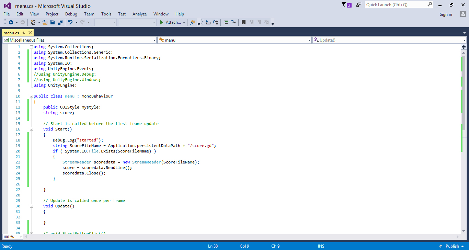Screen dimensions: 469x250
Task: Collapse the Start method at line 16
Action: tap(31, 129)
